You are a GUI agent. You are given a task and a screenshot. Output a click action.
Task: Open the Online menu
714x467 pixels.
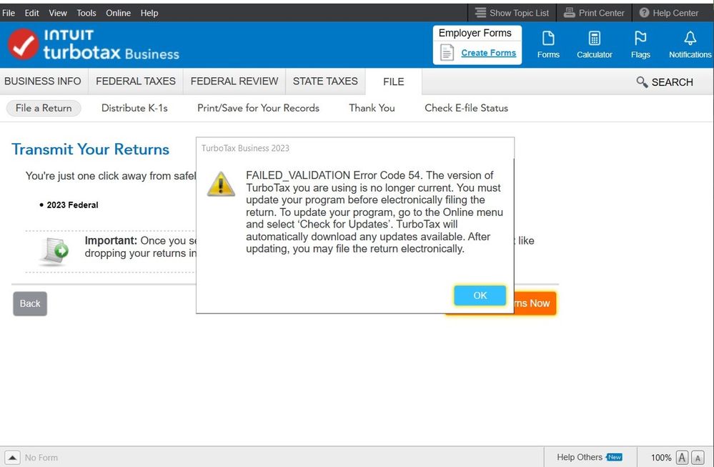pos(119,13)
